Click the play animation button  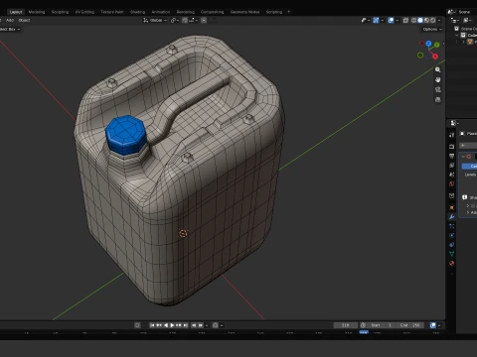point(172,325)
